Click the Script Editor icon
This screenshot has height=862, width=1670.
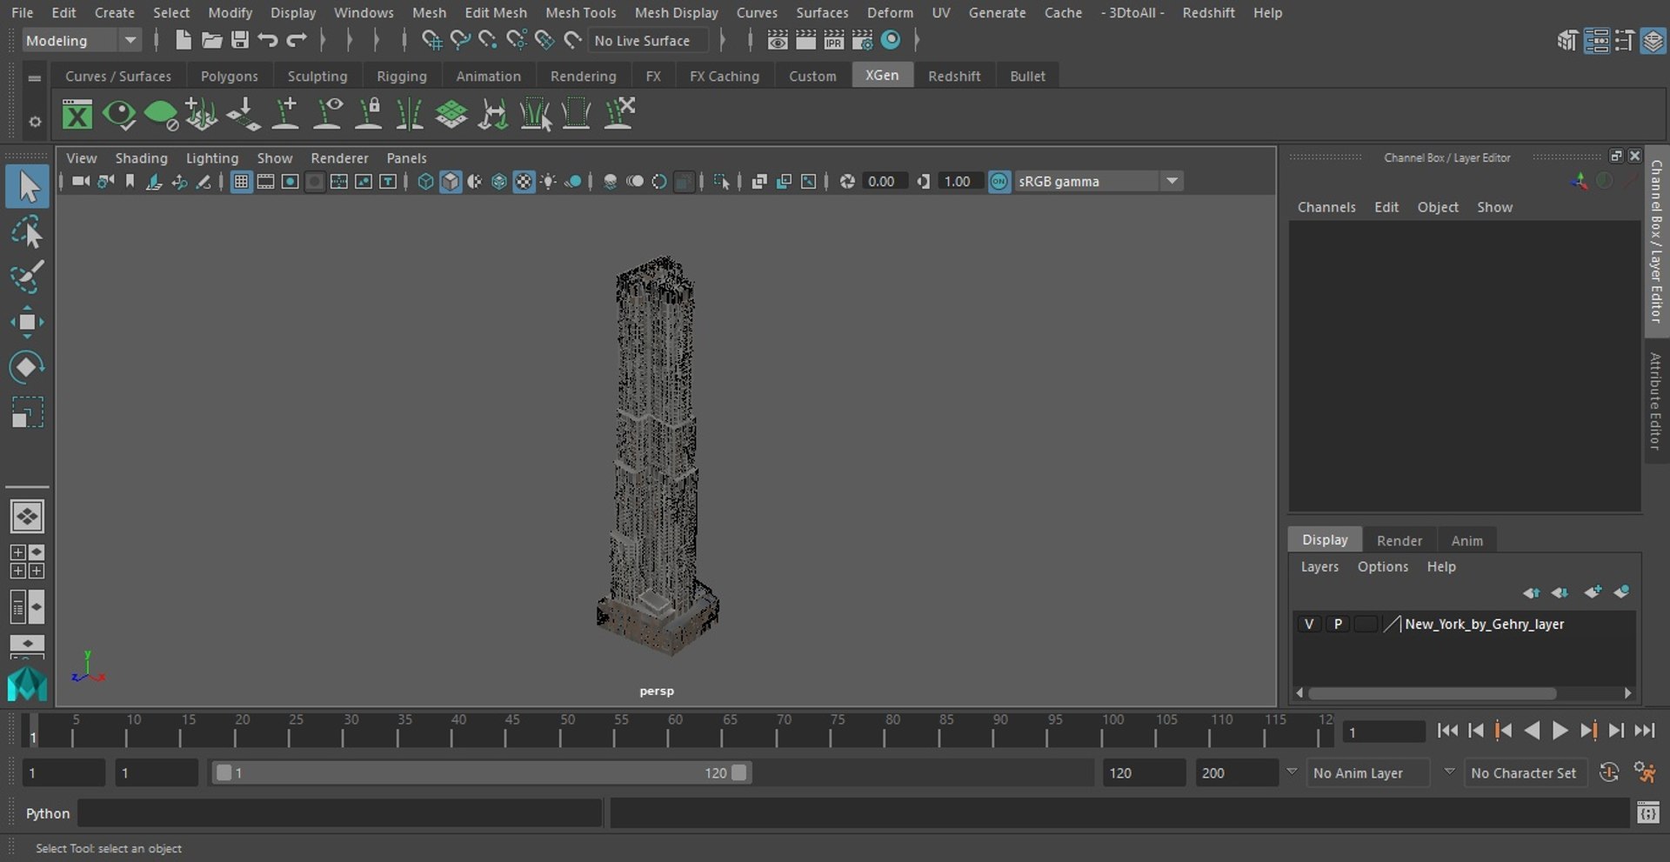pos(1648,813)
